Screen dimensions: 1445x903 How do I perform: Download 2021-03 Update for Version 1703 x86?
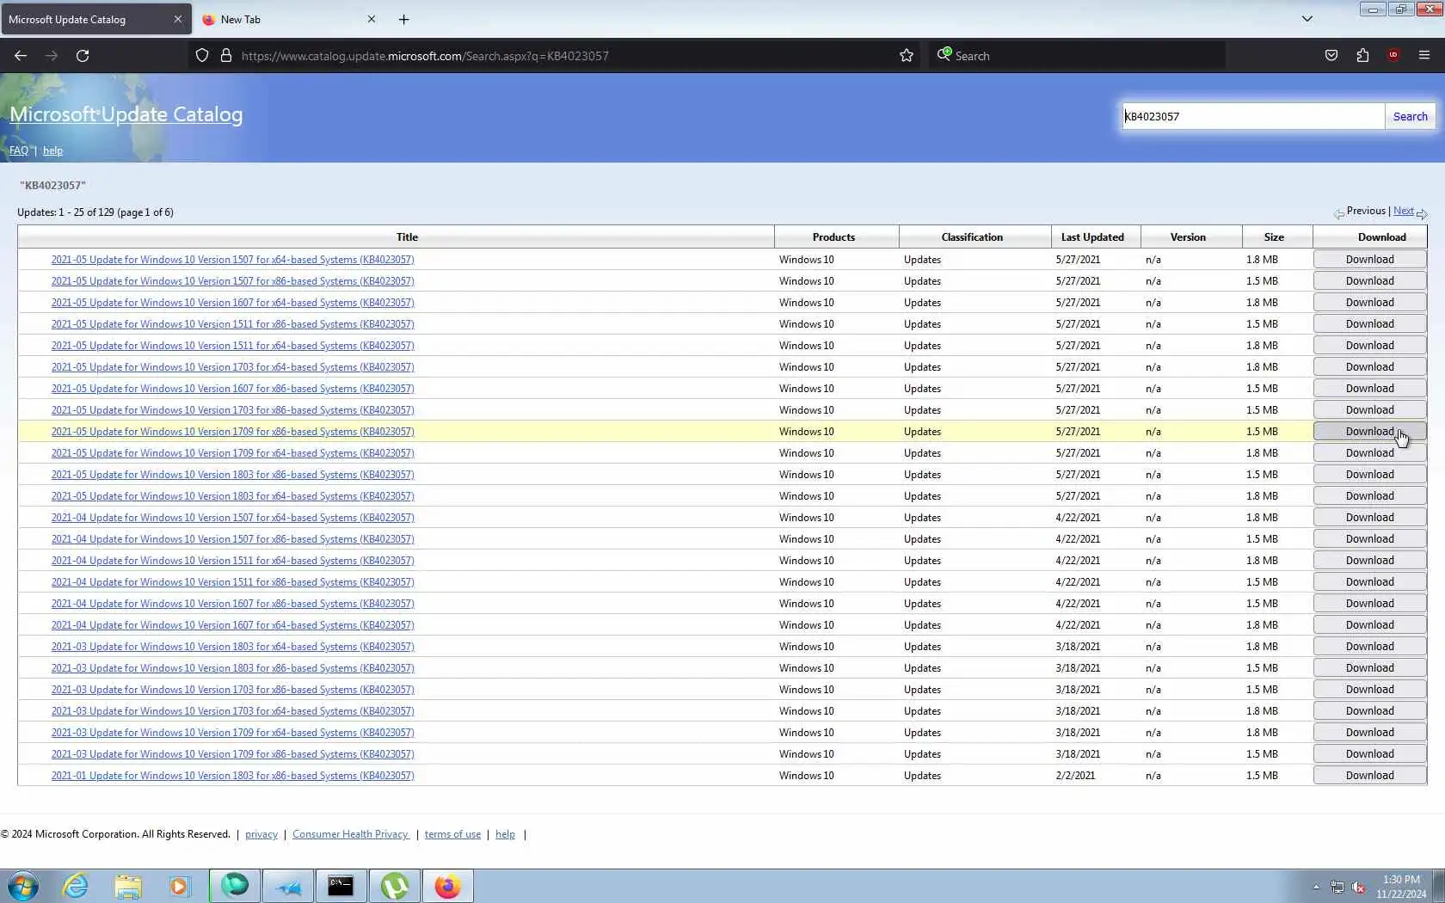1369,690
